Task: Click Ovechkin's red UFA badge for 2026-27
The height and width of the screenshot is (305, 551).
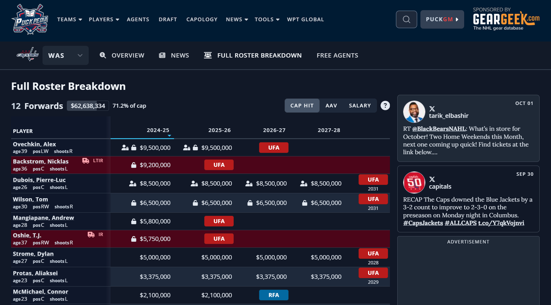Action: tap(274, 148)
